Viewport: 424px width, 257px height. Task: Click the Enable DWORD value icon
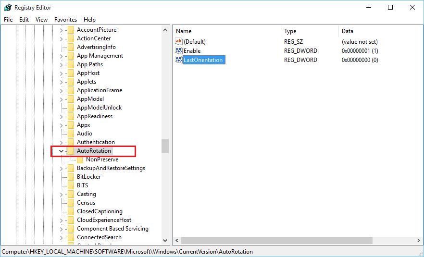(179, 50)
